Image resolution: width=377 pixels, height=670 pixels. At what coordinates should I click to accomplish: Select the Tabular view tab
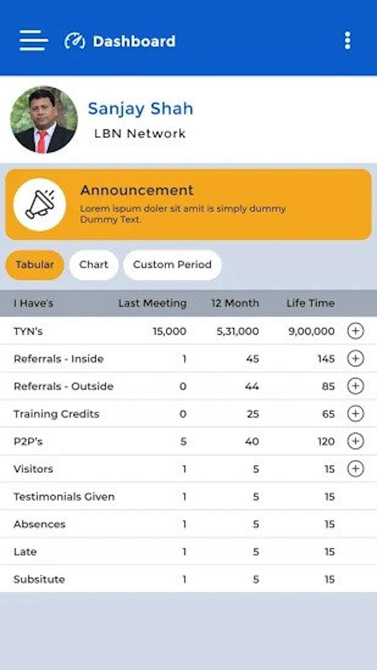click(35, 265)
